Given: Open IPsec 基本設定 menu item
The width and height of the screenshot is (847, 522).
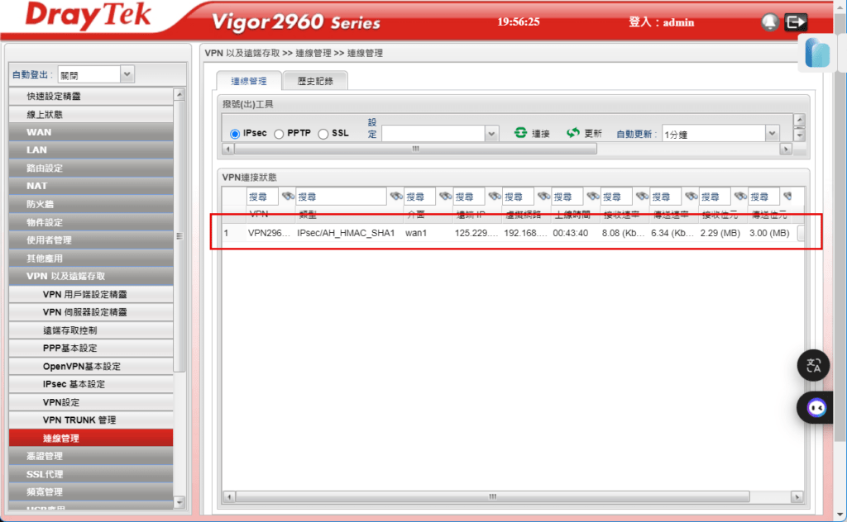Looking at the screenshot, I should (x=91, y=384).
